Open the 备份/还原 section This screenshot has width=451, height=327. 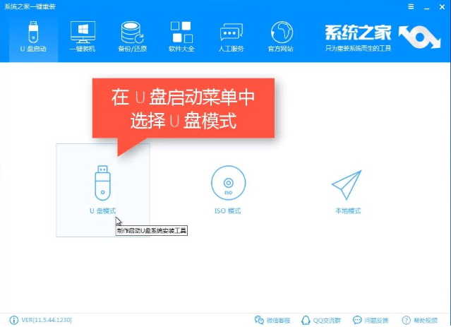(x=132, y=37)
